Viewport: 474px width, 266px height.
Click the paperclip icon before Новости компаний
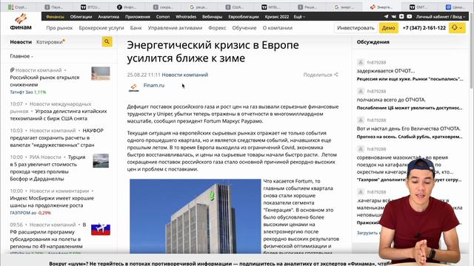12,70
